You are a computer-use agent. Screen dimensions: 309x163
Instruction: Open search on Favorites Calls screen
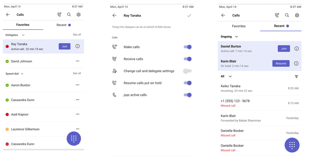(x=69, y=14)
